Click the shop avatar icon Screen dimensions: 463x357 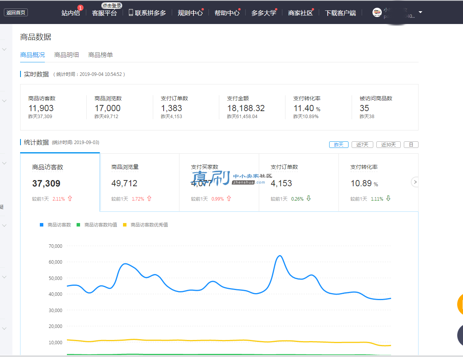377,12
